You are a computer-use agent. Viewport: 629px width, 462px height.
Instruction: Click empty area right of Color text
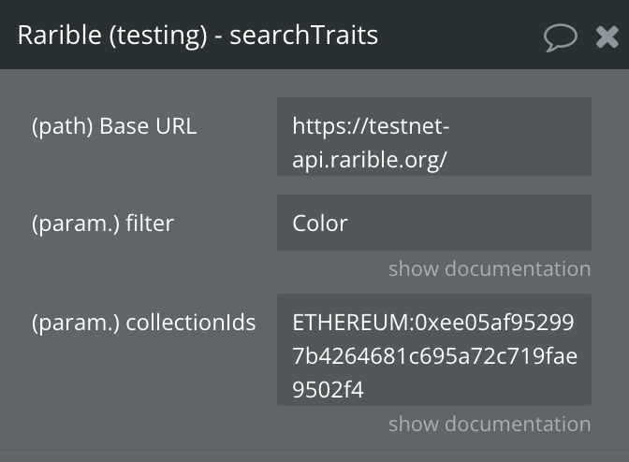pyautogui.click(x=469, y=223)
